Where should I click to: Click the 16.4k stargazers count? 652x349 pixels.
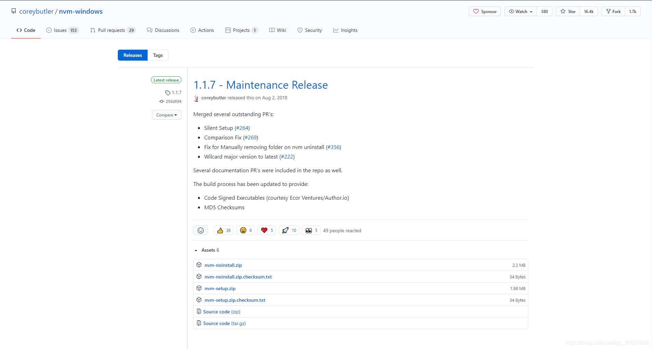589,11
